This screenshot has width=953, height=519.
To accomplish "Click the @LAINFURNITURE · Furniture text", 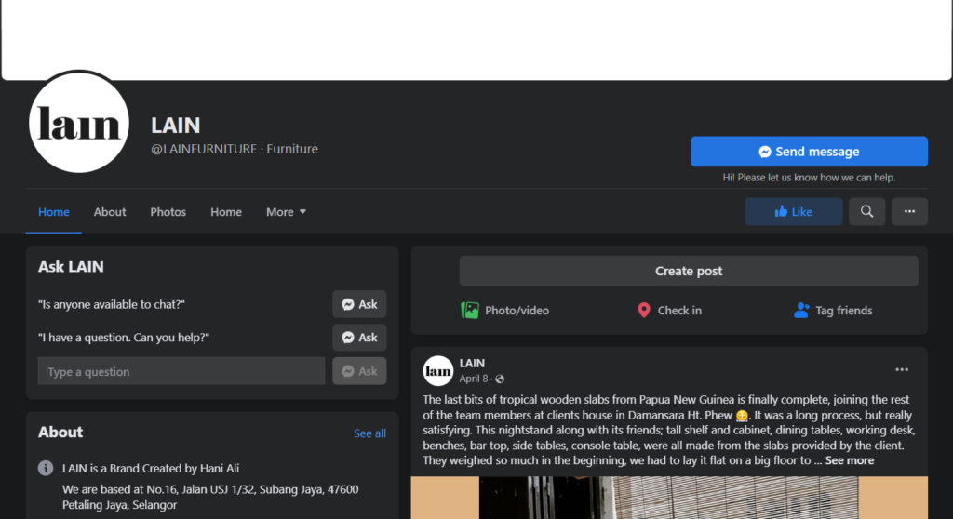I will click(234, 149).
